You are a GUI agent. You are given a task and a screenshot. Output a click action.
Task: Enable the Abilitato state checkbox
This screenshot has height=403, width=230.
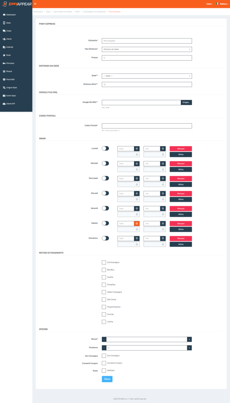[x=104, y=370]
